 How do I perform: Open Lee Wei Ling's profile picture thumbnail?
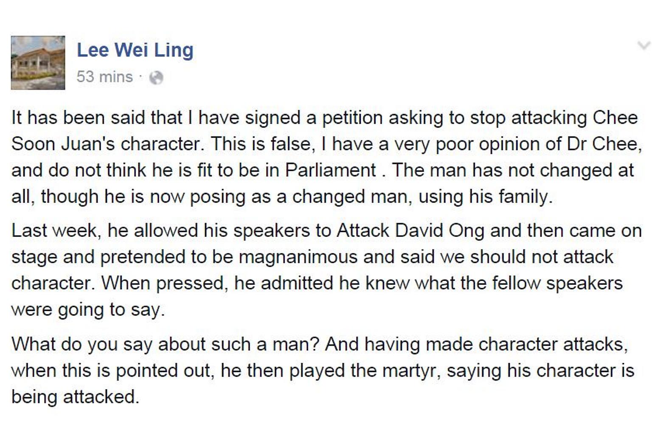pyautogui.click(x=38, y=63)
